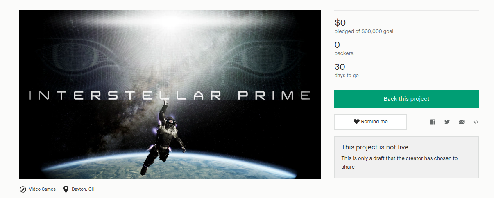The width and height of the screenshot is (494, 198).
Task: Click the Remind me button label
Action: pos(374,122)
